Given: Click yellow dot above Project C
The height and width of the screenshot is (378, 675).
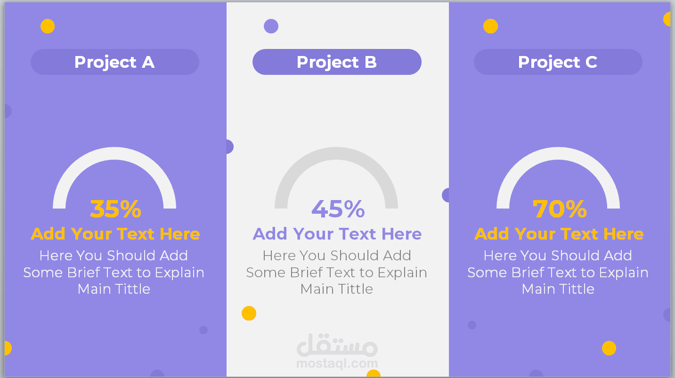Looking at the screenshot, I should pos(491,26).
